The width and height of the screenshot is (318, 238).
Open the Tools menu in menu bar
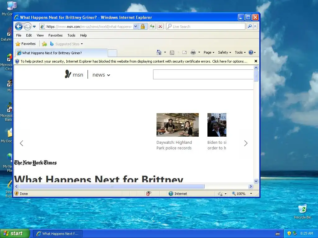pyautogui.click(x=71, y=35)
